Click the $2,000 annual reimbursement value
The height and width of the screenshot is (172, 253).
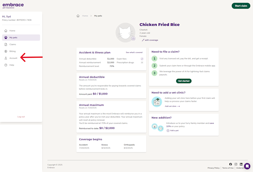tap(111, 62)
